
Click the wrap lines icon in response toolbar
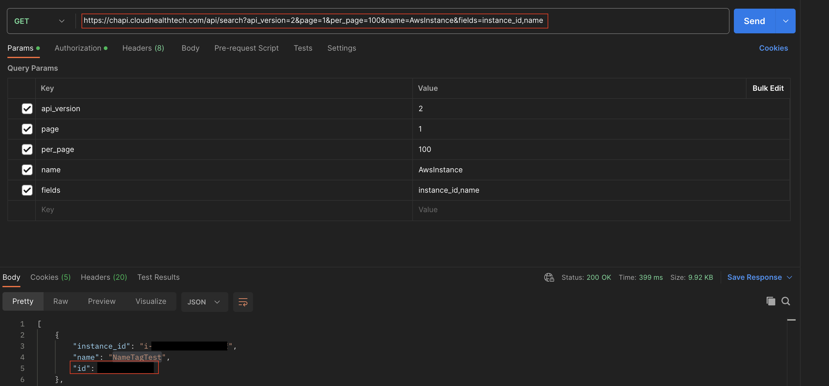point(243,302)
